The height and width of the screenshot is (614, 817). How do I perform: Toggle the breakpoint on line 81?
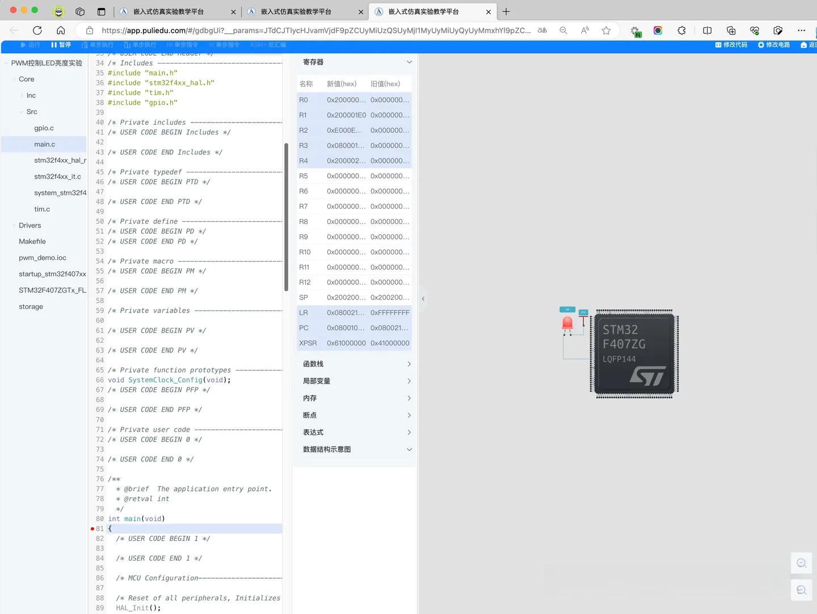pyautogui.click(x=92, y=529)
